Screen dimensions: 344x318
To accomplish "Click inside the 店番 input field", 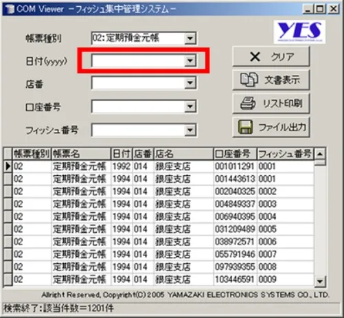I will (x=138, y=83).
